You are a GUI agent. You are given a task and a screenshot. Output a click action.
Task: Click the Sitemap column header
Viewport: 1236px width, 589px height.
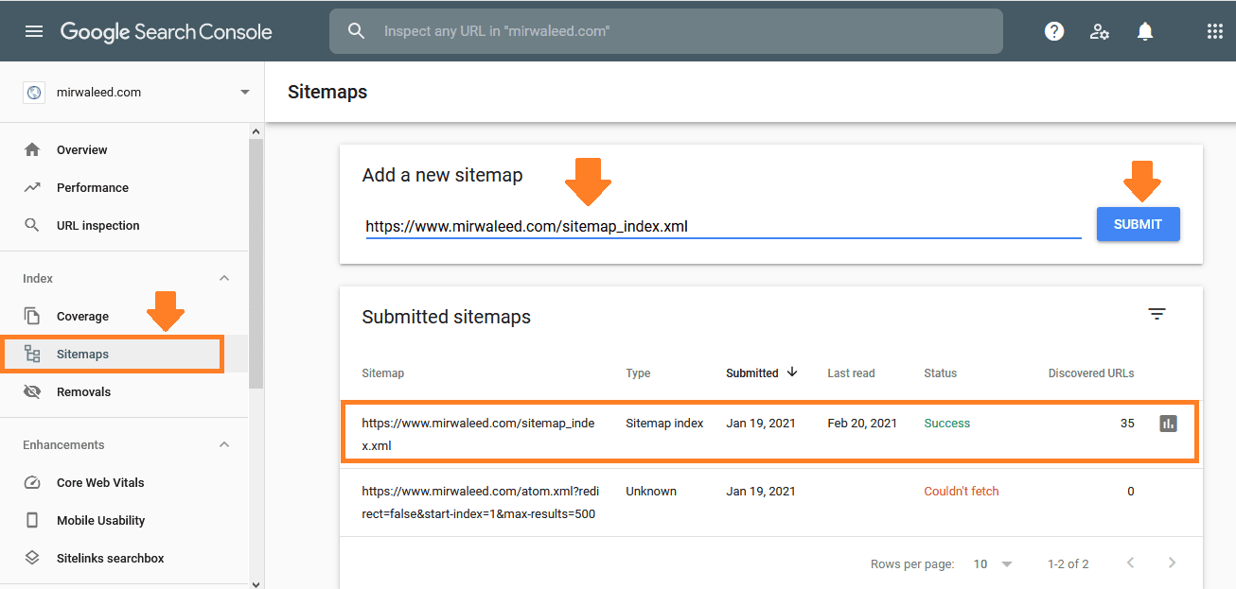click(x=383, y=372)
